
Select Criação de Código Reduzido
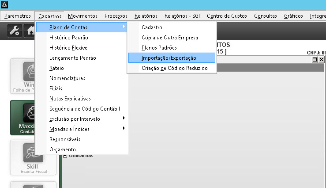click(174, 68)
